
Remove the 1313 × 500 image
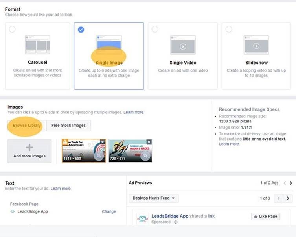click(103, 142)
